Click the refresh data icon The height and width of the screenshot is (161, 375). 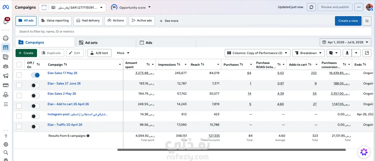point(311,7)
